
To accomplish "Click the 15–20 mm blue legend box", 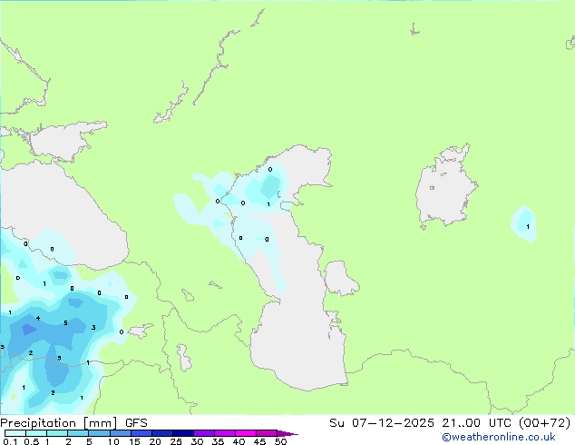I will [x=141, y=433].
